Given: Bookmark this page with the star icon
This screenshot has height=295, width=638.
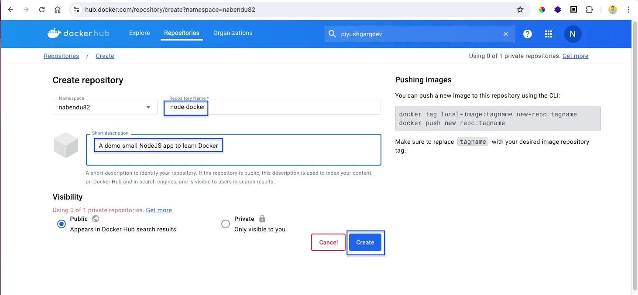Looking at the screenshot, I should (x=520, y=10).
